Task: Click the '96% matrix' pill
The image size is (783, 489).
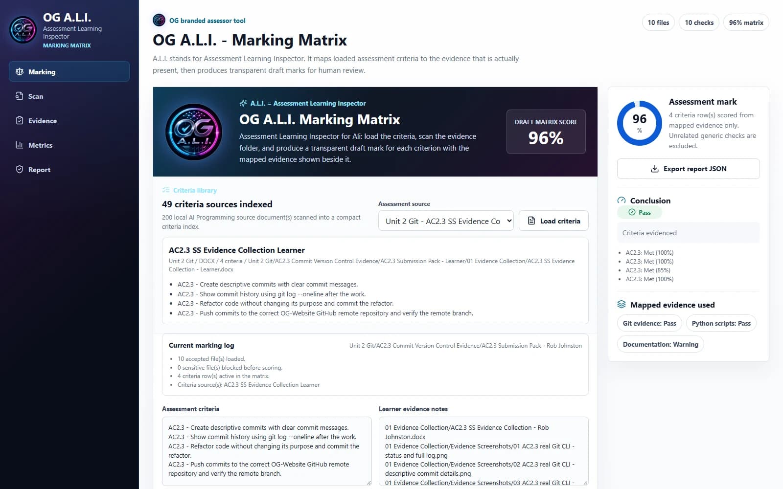Action: pyautogui.click(x=746, y=22)
